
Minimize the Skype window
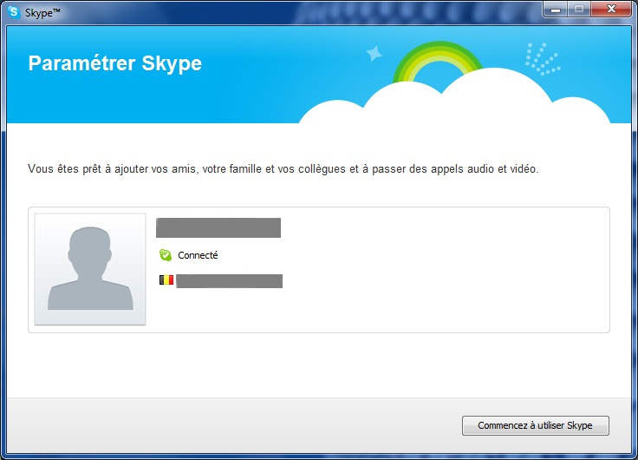[x=556, y=10]
